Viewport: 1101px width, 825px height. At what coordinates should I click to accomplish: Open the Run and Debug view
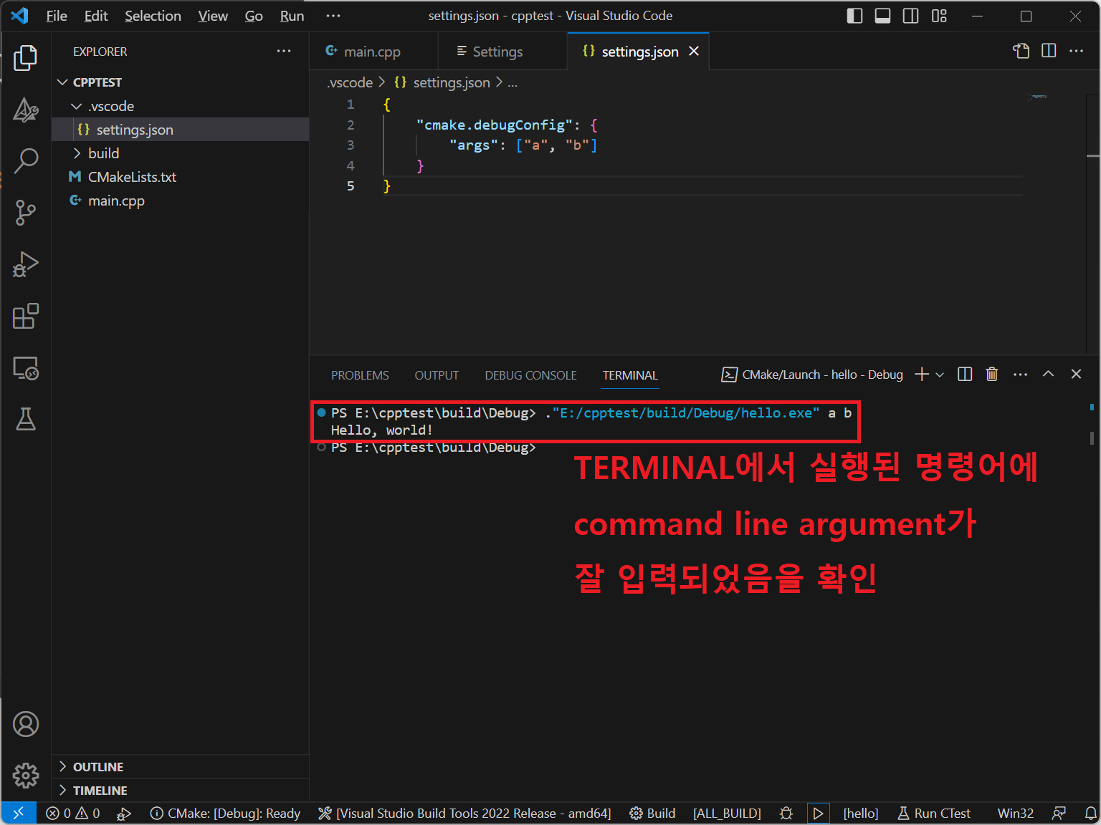coord(26,264)
